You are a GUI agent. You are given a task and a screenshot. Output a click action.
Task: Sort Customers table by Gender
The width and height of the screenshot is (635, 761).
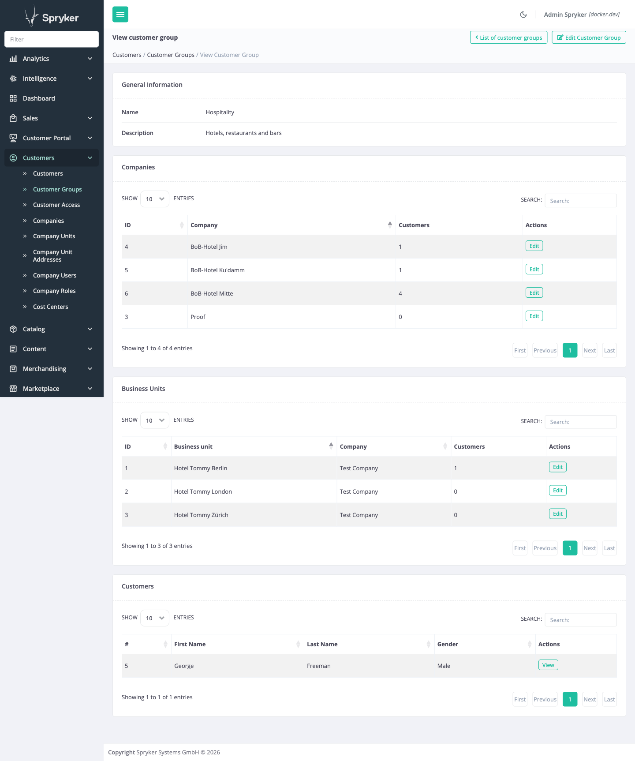(x=529, y=644)
